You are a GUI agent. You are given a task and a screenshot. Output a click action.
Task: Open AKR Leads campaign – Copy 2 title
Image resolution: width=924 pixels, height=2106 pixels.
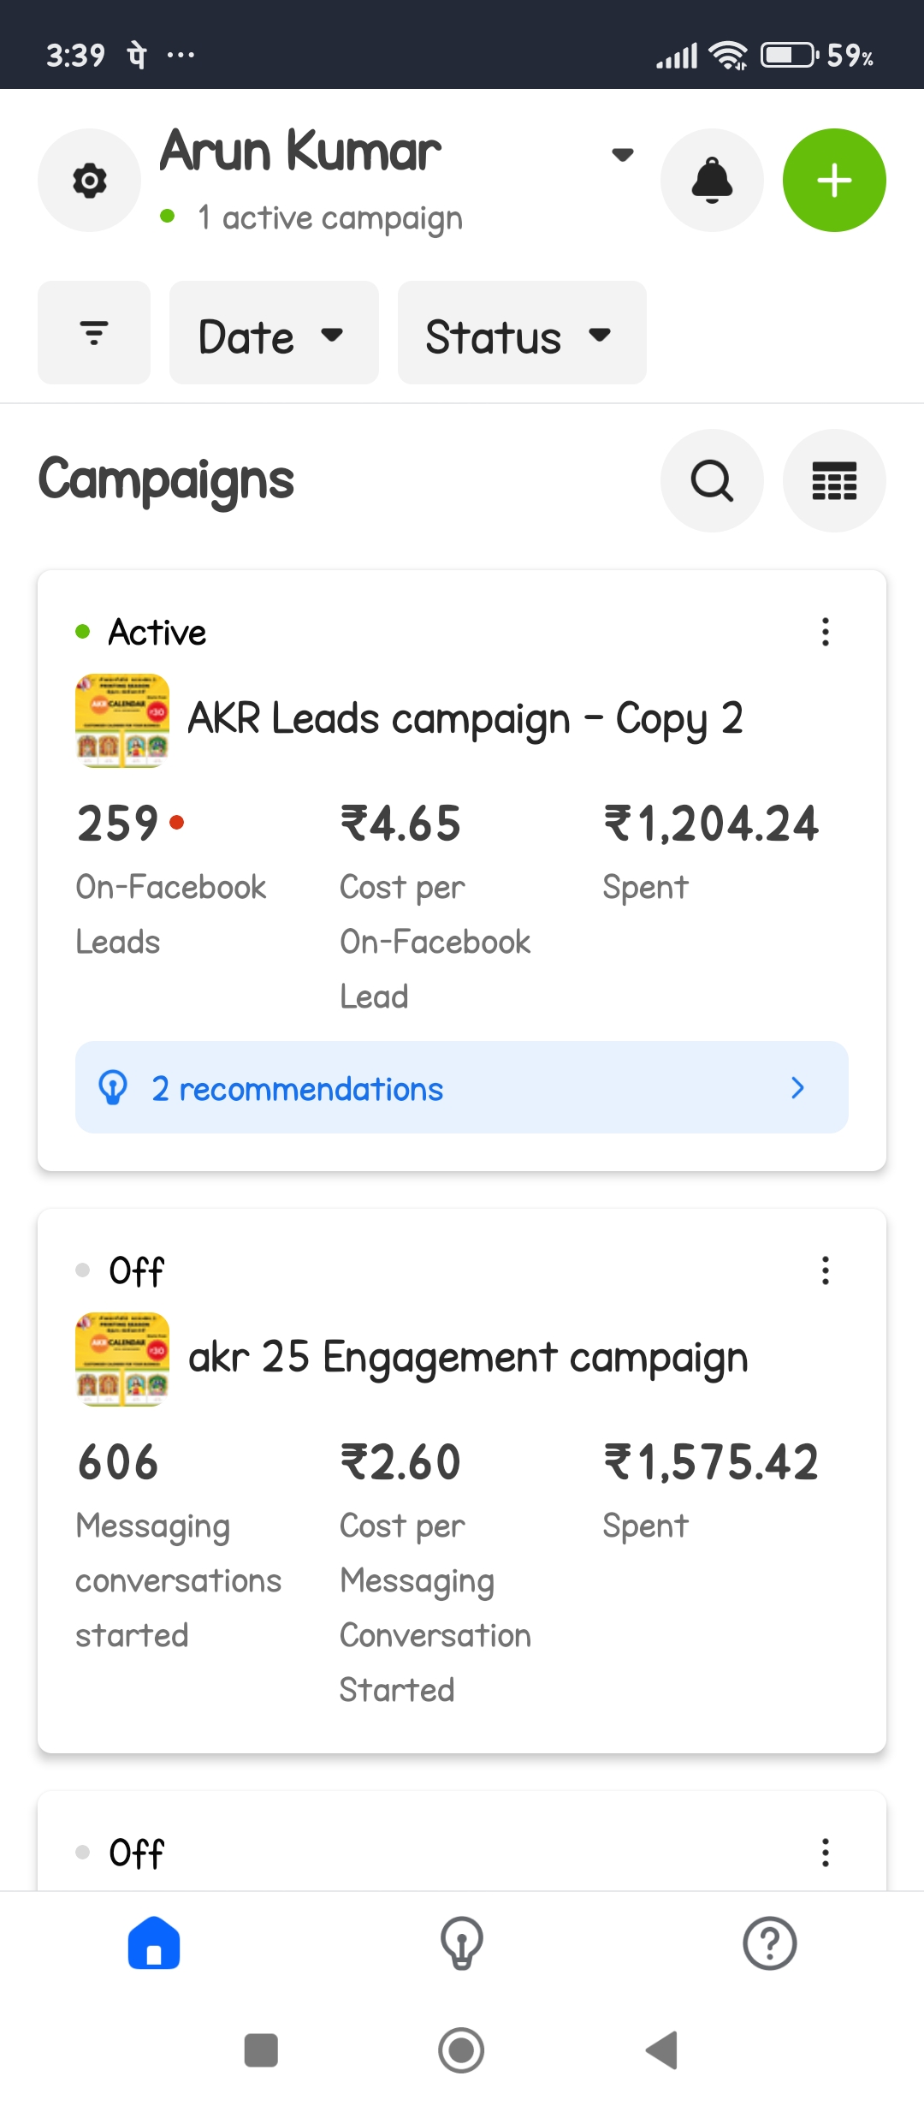[x=465, y=719]
